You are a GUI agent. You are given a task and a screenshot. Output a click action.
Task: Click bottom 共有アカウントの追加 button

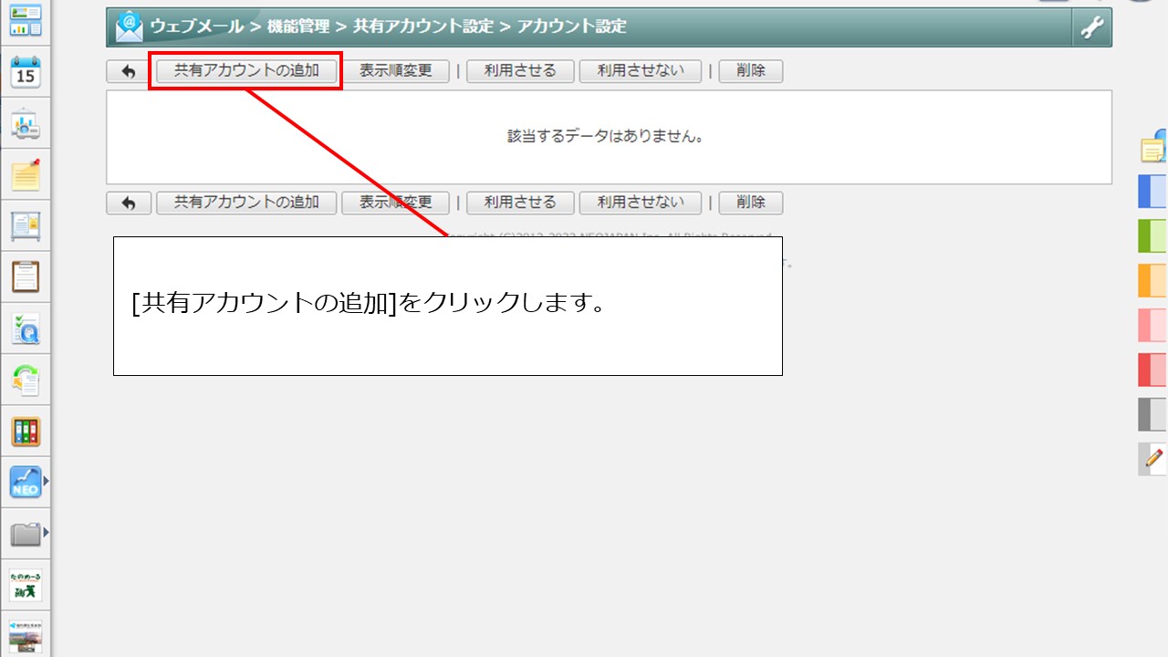[x=246, y=203]
